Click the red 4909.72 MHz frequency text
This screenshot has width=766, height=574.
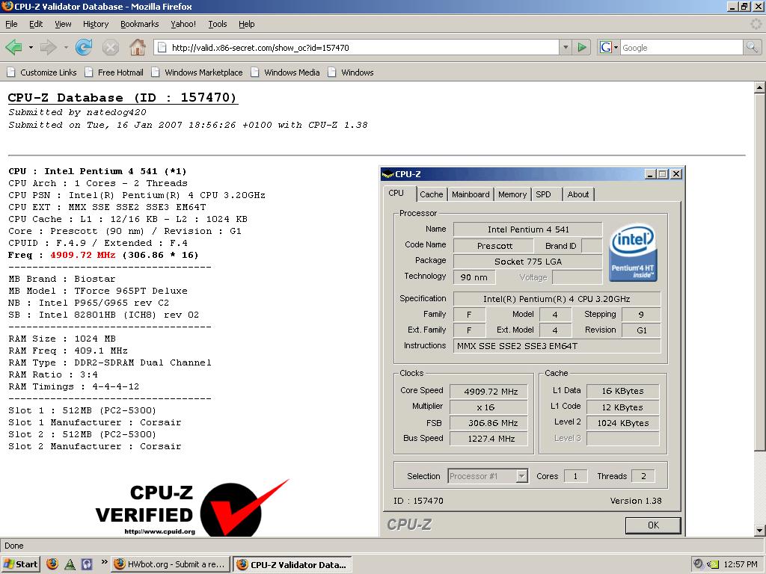pyautogui.click(x=82, y=255)
